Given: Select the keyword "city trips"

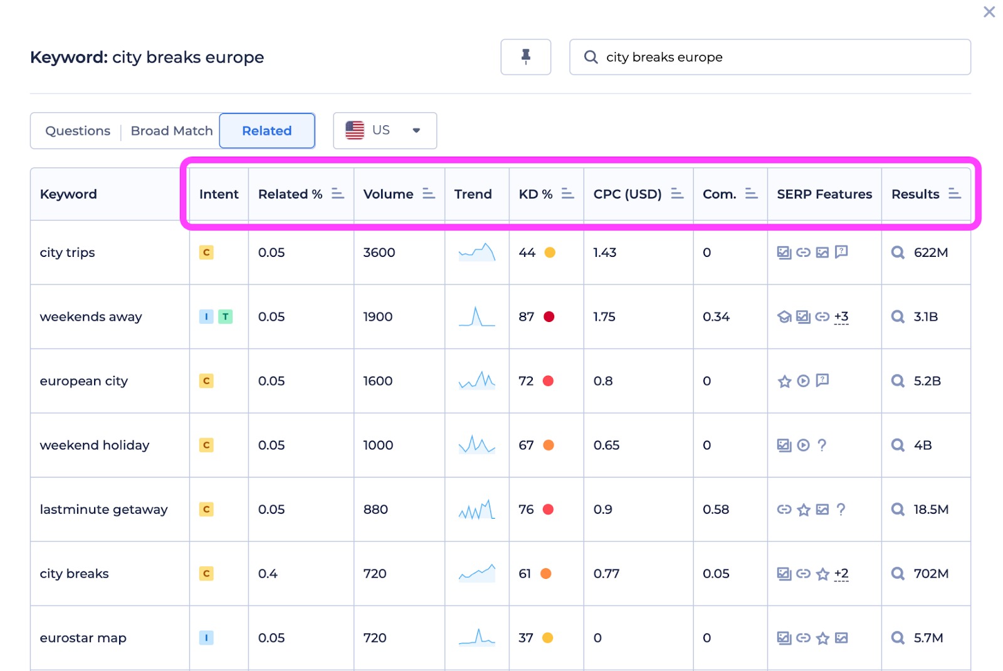Looking at the screenshot, I should (67, 252).
